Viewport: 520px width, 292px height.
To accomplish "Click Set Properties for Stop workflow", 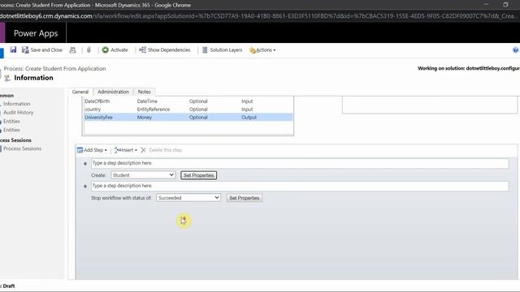I will coord(245,198).
